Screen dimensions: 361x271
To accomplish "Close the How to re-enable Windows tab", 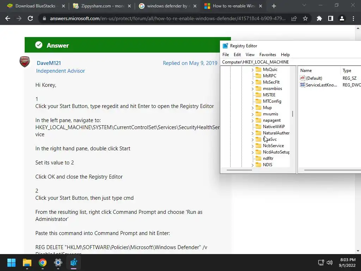I will tap(261, 6).
